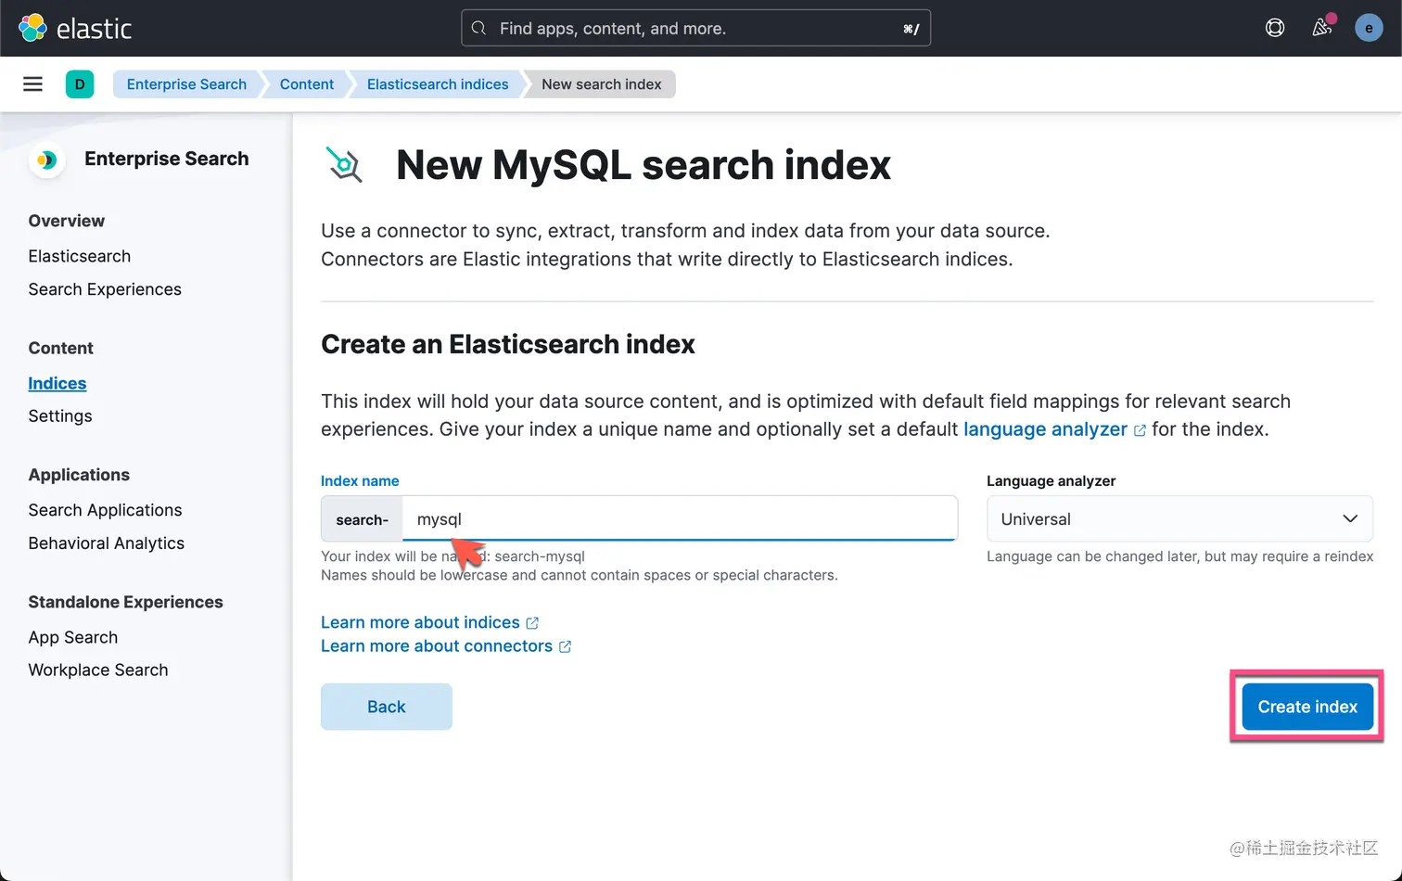Open App Search in the sidebar
The image size is (1402, 881).
(x=73, y=637)
